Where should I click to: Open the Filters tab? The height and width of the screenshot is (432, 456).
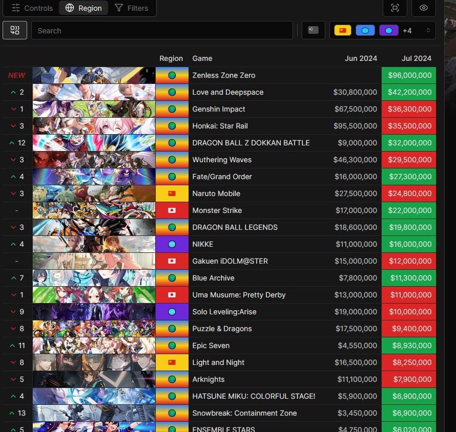[x=132, y=8]
